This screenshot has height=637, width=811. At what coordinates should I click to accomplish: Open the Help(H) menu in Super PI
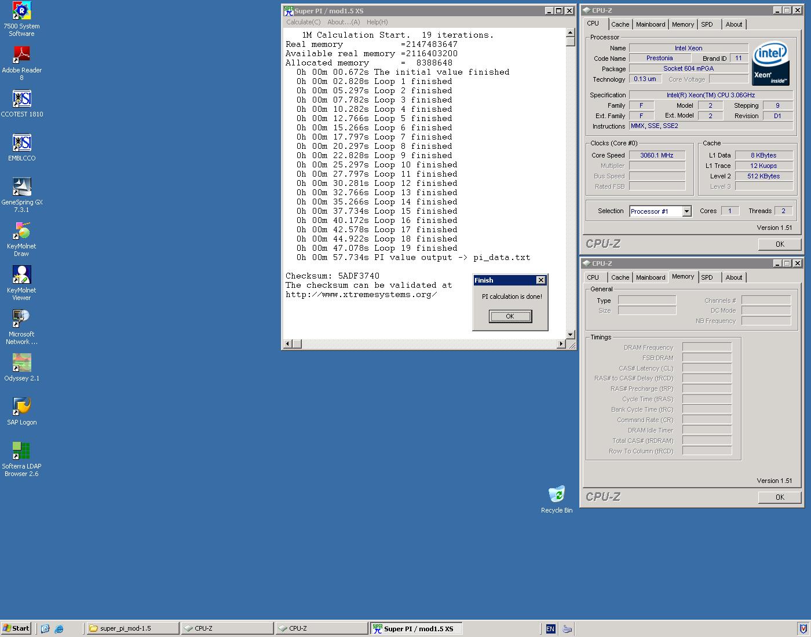tap(377, 22)
